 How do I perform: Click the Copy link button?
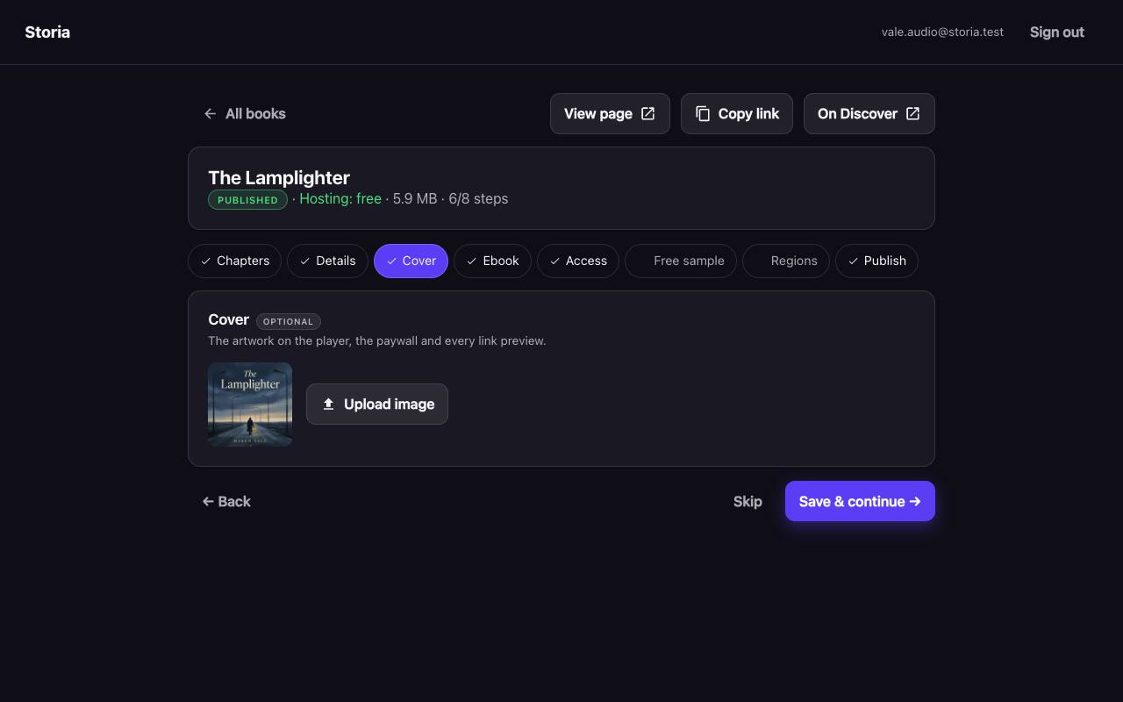[737, 114]
